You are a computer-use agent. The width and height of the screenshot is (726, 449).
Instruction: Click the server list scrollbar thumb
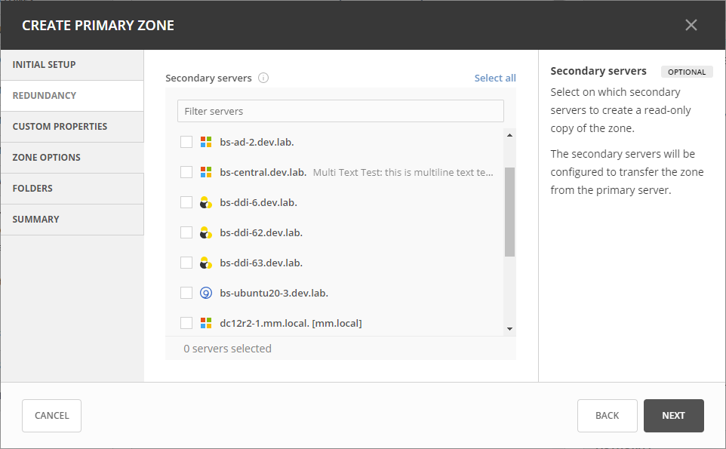click(509, 212)
